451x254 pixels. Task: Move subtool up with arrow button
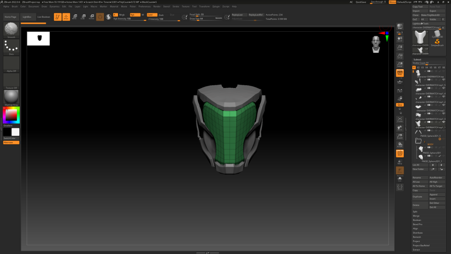(x=433, y=165)
